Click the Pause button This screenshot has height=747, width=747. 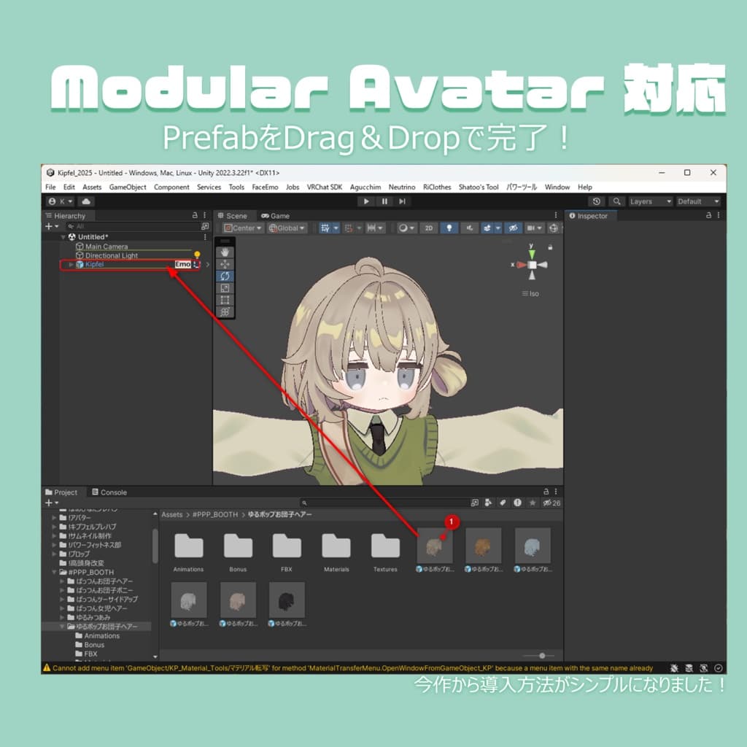pyautogui.click(x=384, y=201)
